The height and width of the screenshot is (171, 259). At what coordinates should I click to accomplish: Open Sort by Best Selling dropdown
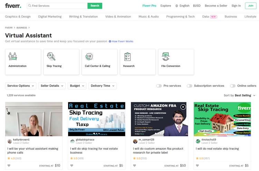[240, 95]
